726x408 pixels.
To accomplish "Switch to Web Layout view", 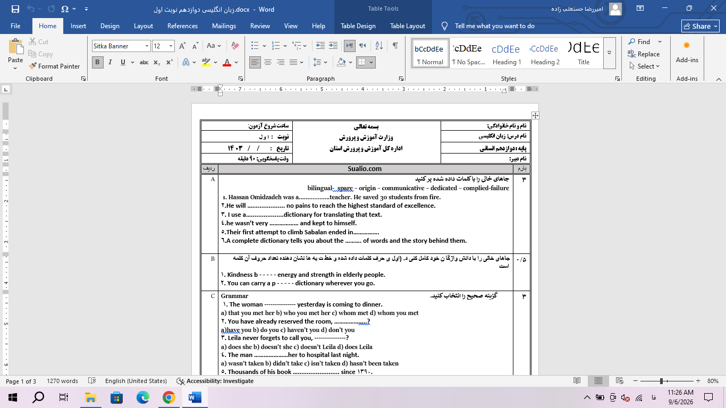I will coord(620,381).
